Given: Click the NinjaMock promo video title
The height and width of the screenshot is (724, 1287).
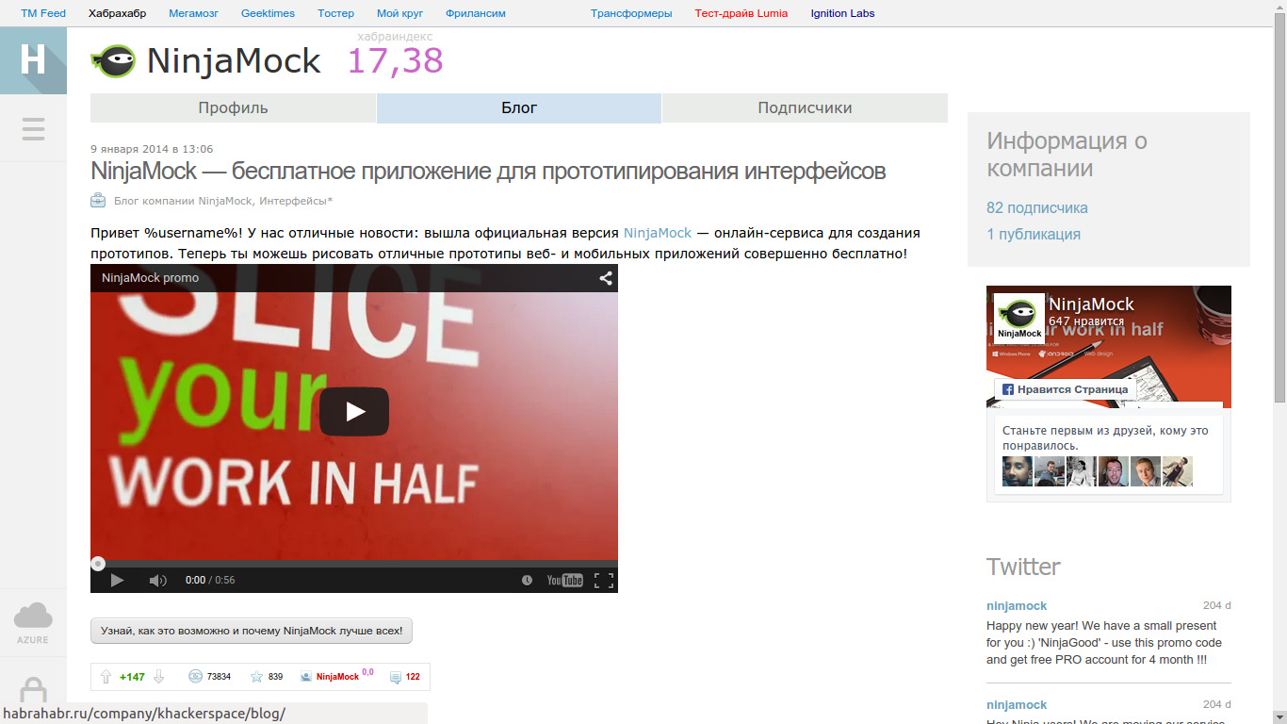Looking at the screenshot, I should point(151,278).
